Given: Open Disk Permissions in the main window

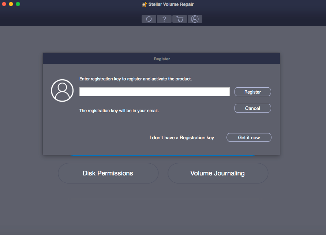Looking at the screenshot, I should (x=108, y=173).
